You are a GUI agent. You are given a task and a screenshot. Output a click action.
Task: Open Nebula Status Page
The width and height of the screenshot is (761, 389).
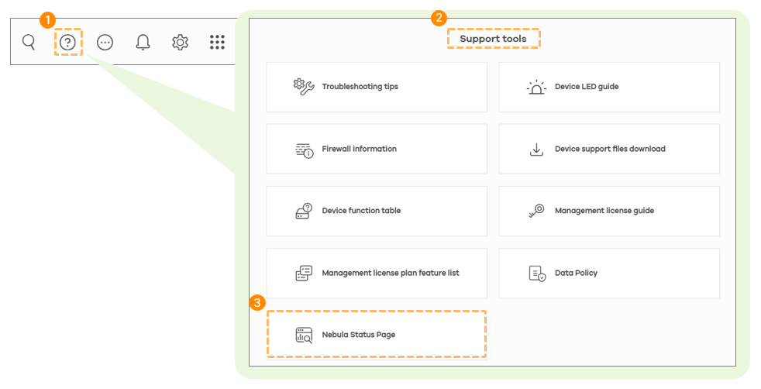(x=377, y=335)
